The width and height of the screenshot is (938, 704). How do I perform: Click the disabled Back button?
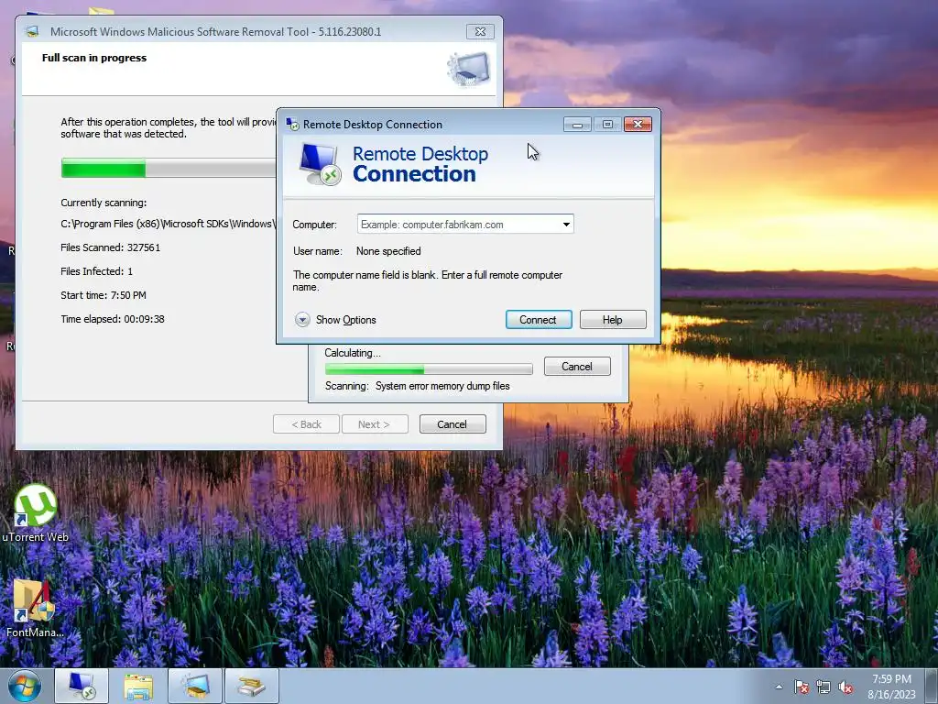[x=306, y=424]
